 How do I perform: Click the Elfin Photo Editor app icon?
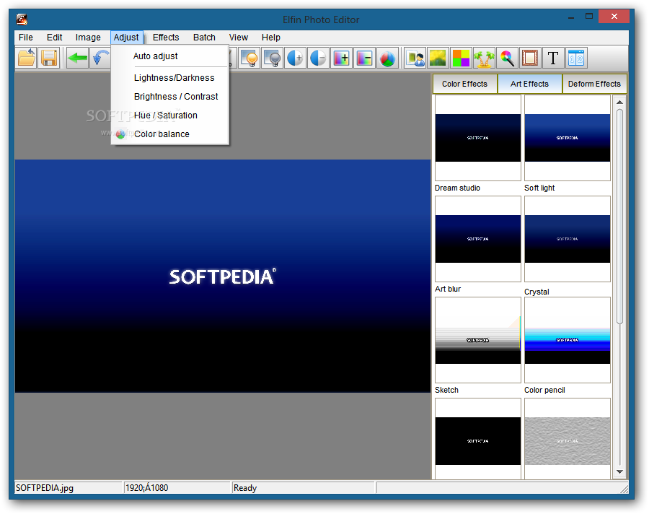point(22,19)
